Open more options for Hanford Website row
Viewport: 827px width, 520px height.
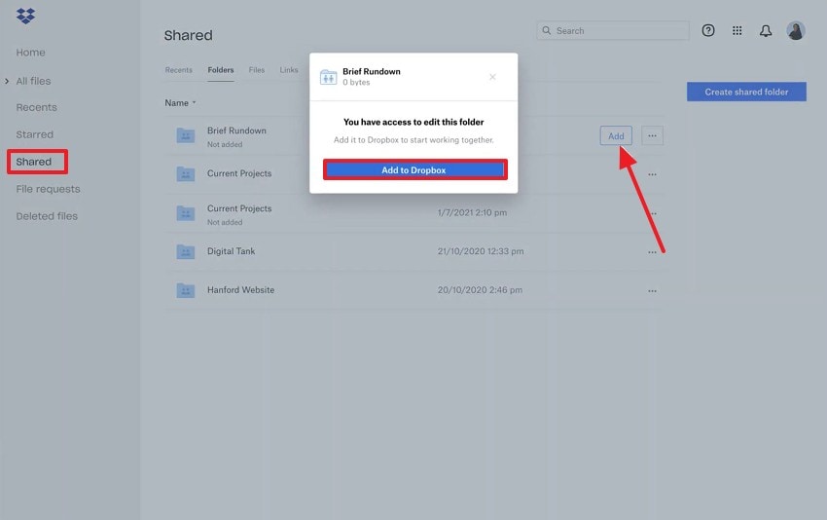[652, 291]
